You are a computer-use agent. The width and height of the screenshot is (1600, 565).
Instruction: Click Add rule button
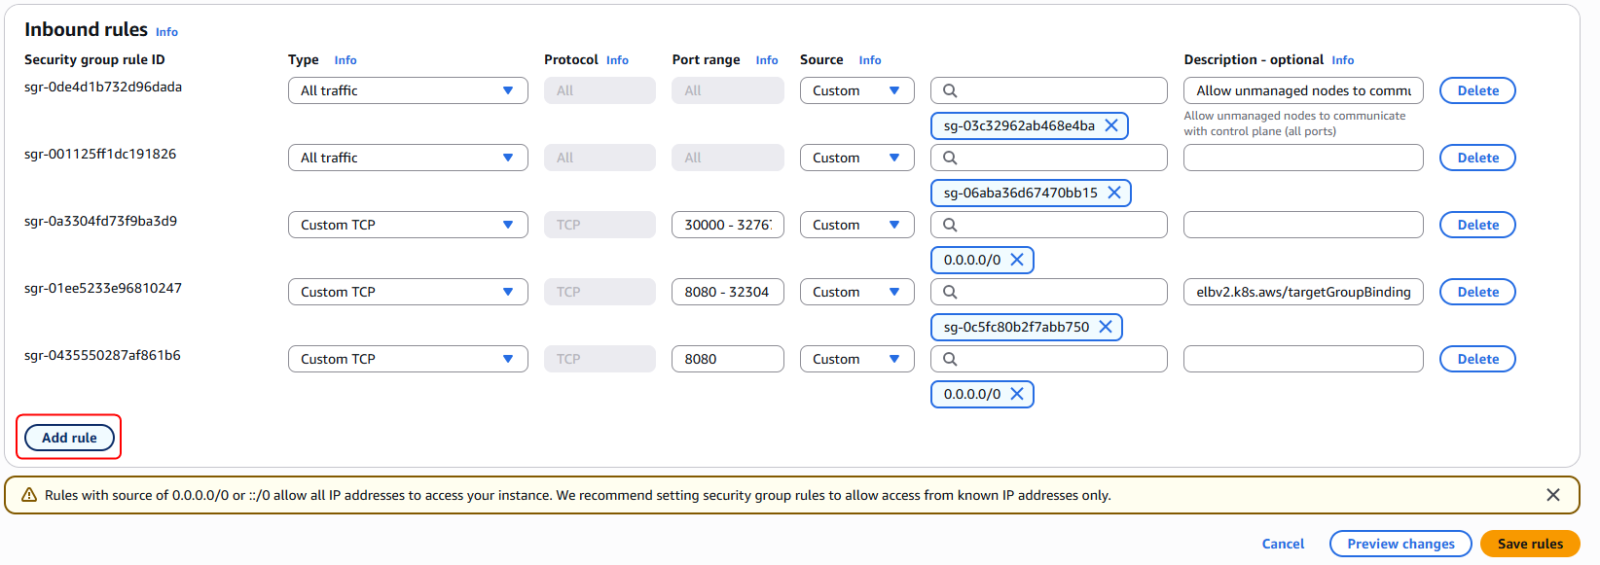tap(69, 438)
